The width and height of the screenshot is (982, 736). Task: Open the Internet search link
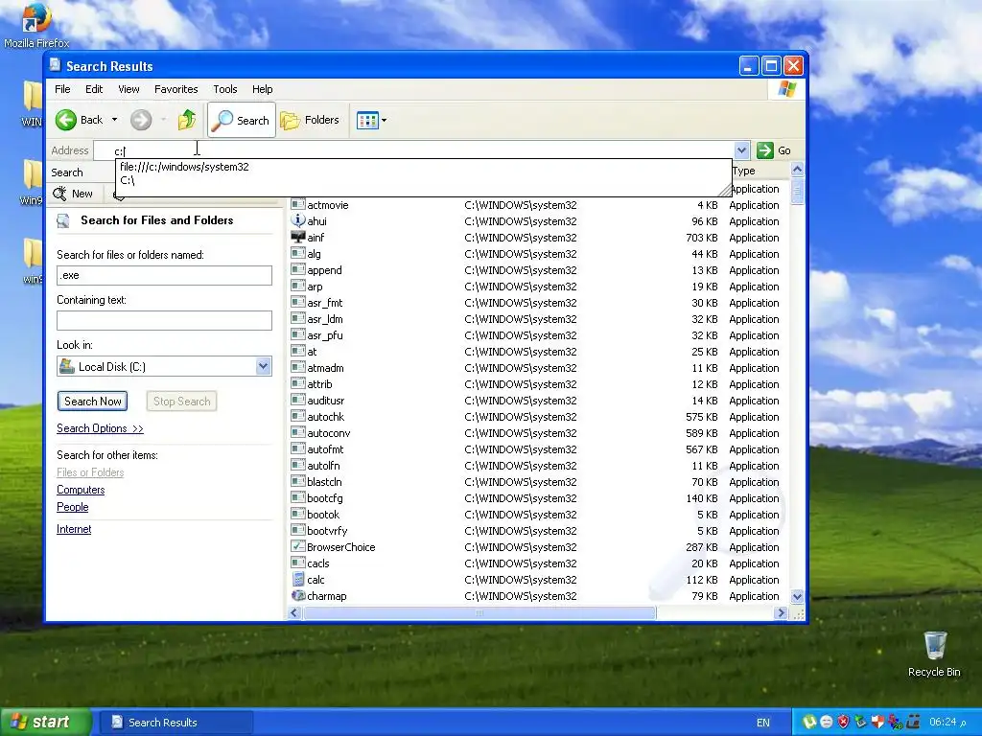74,529
